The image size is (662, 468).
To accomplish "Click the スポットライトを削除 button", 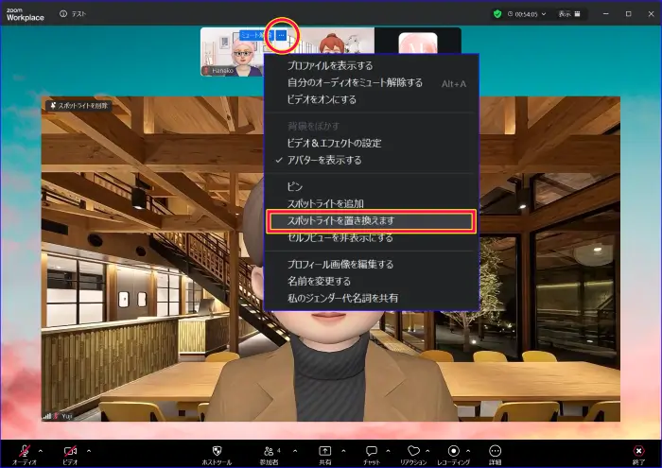I will pyautogui.click(x=78, y=106).
